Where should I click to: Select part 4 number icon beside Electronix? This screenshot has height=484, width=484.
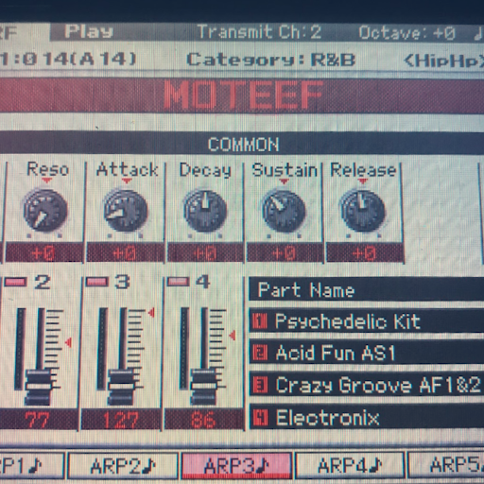pos(260,418)
